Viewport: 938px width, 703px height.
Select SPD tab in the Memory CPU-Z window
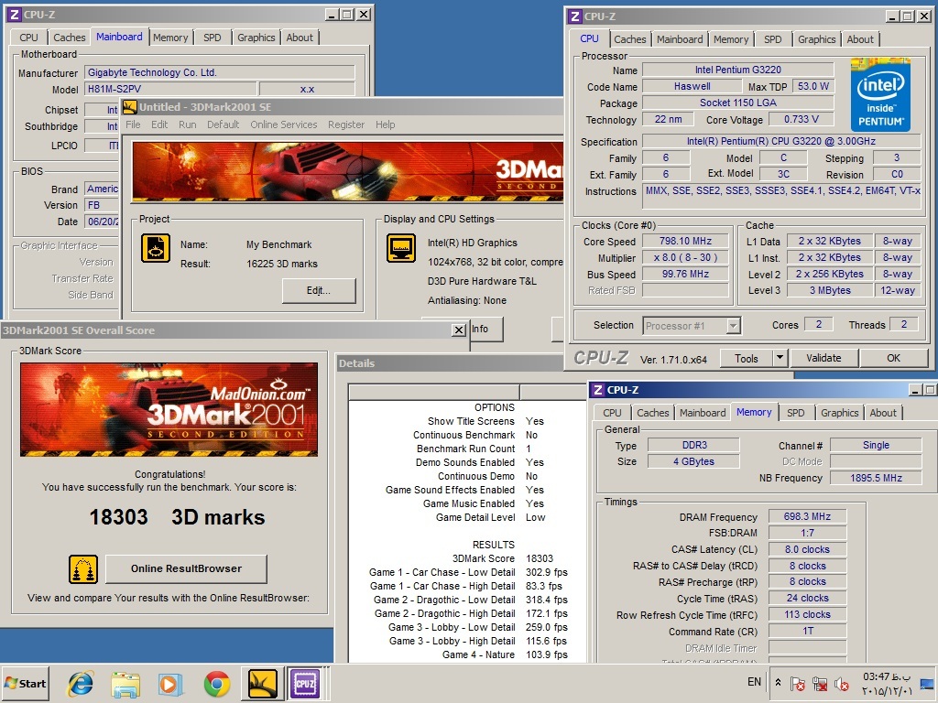[x=796, y=413]
